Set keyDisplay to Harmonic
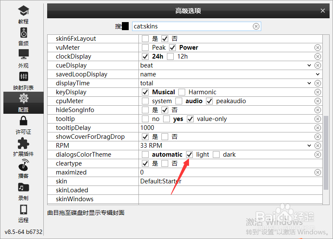 [x=182, y=92]
